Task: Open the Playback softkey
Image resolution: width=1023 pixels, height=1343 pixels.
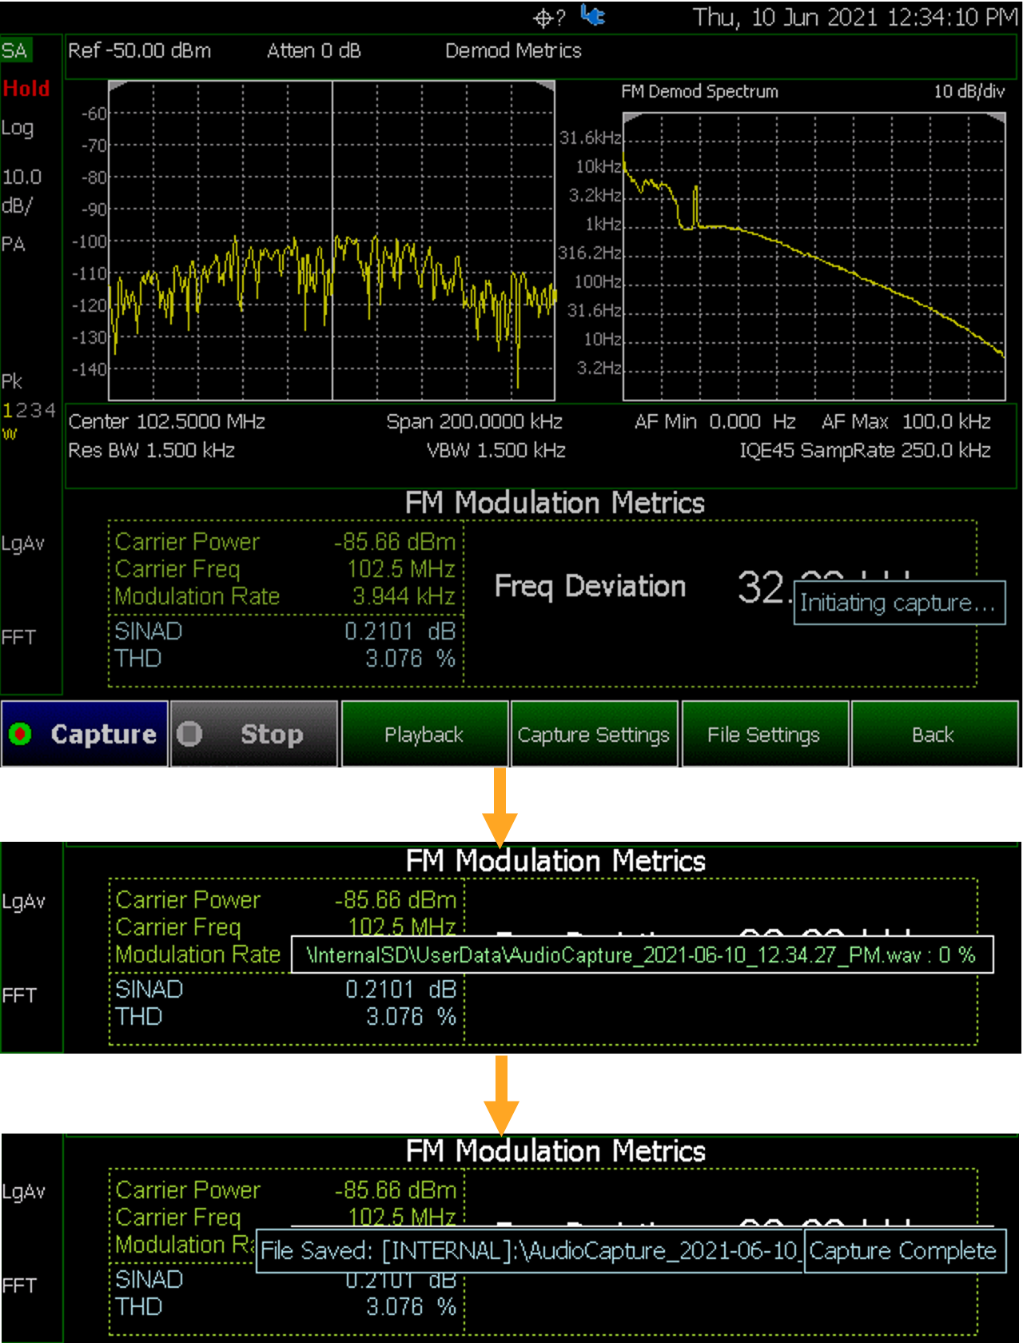Action: click(424, 734)
